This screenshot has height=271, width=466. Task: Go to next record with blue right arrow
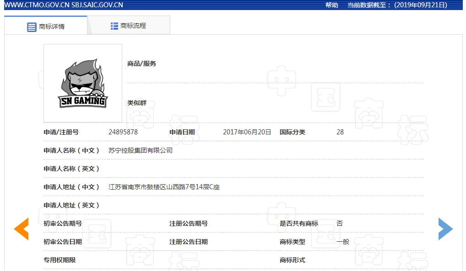click(x=445, y=229)
